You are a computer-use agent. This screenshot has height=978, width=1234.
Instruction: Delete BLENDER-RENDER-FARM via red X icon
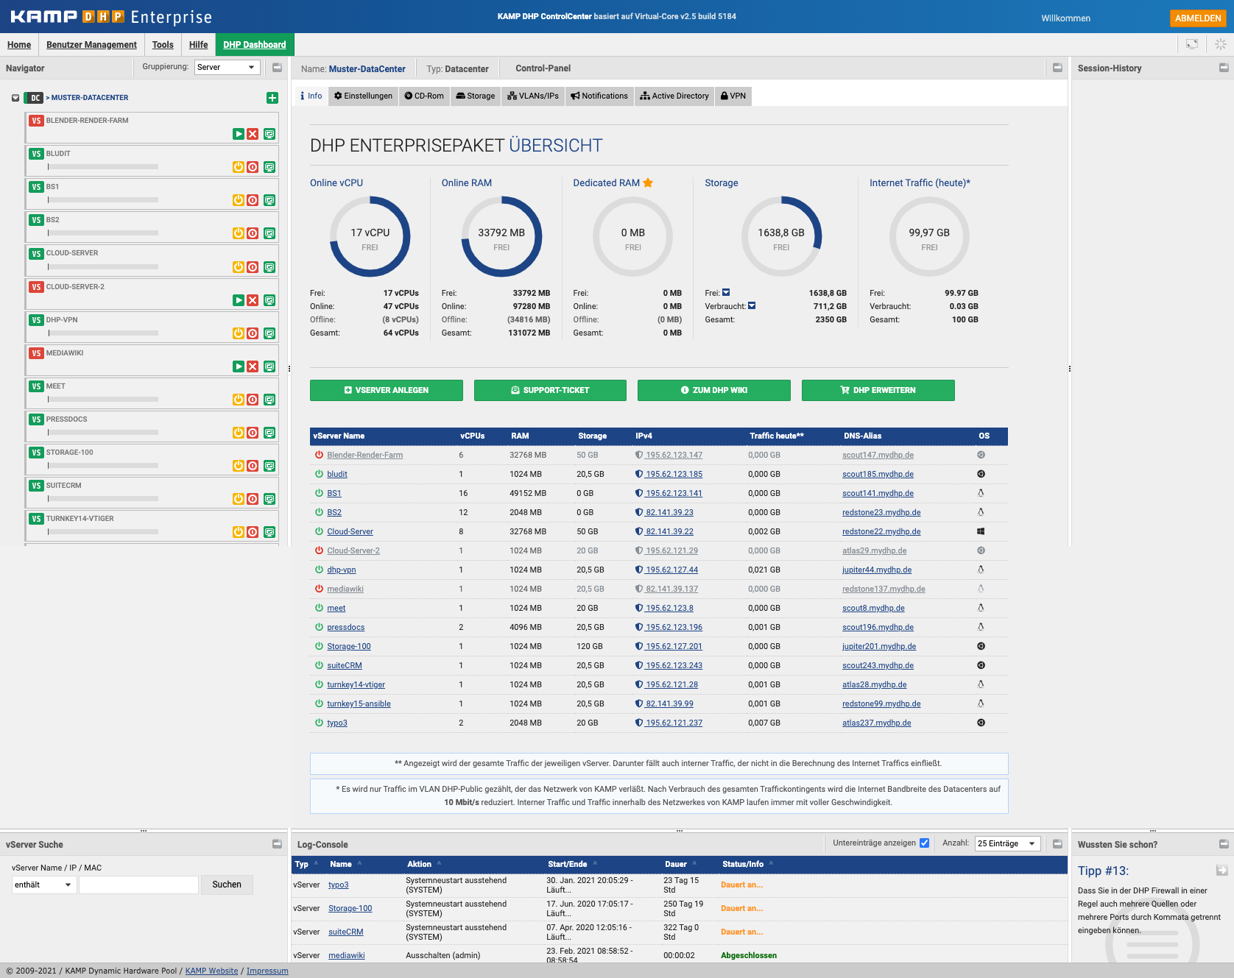pyautogui.click(x=253, y=134)
